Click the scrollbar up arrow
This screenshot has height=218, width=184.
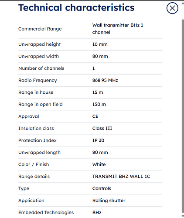[183, 3]
